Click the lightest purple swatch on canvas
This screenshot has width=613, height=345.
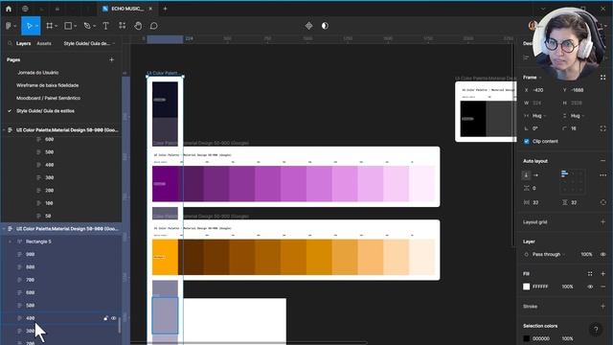(422, 183)
